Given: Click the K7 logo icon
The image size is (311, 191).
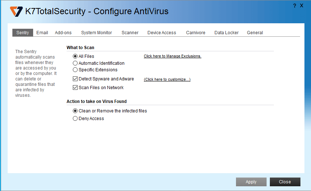Looking at the screenshot, I should (16, 11).
